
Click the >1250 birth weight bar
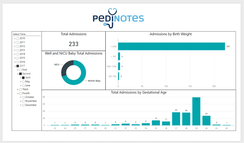tap(172, 46)
